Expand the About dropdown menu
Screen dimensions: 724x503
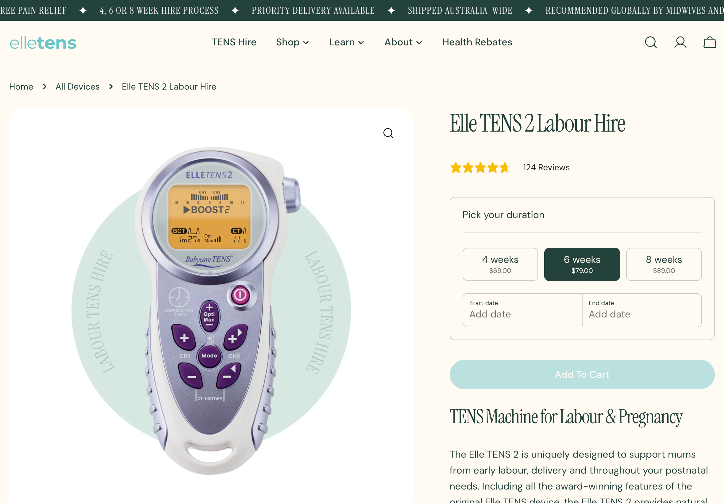(x=403, y=42)
